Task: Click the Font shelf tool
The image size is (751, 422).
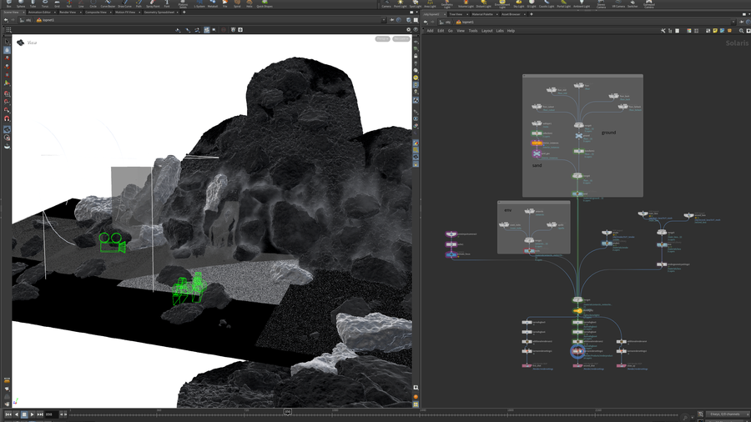Action: pyautogui.click(x=167, y=4)
